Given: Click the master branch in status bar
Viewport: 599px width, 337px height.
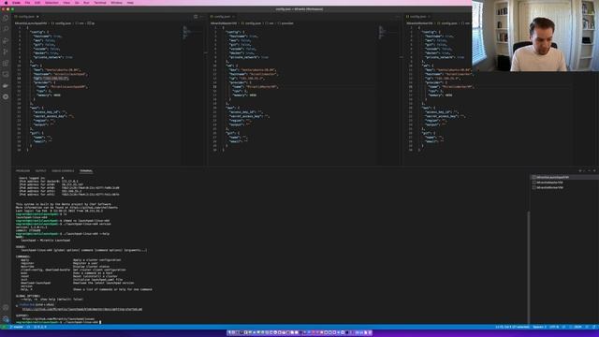Looking at the screenshot, I should pos(16,327).
